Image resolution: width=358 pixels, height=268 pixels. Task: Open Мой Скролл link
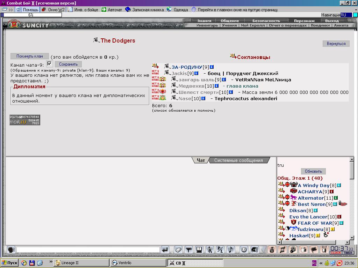(253, 25)
